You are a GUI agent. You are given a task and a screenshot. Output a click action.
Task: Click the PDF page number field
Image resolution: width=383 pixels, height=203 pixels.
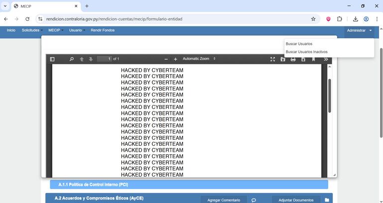pos(104,59)
